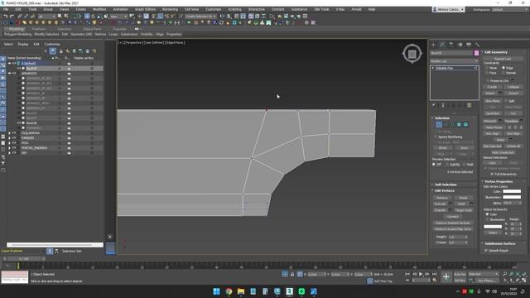This screenshot has width=530, height=298.
Task: Click the Collapse button in Edit Geometry
Action: pyautogui.click(x=513, y=87)
